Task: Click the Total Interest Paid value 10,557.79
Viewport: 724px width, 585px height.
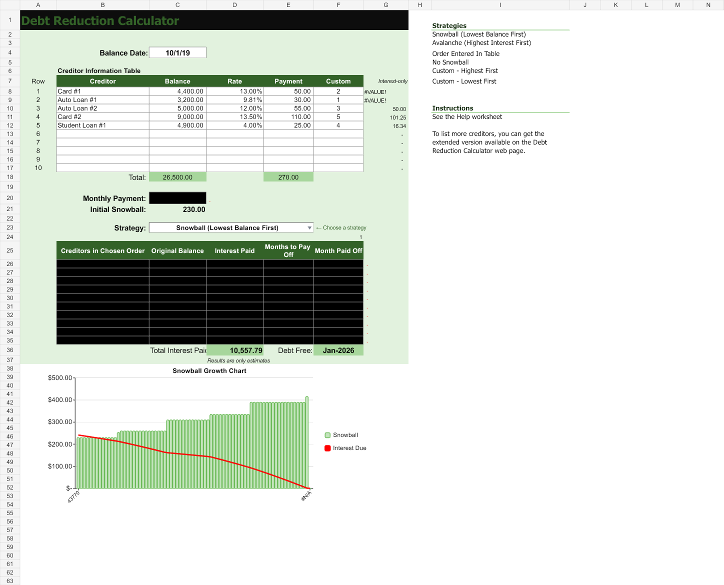Action: click(235, 350)
